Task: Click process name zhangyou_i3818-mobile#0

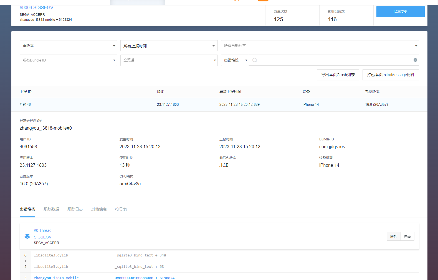Action: pyautogui.click(x=46, y=128)
